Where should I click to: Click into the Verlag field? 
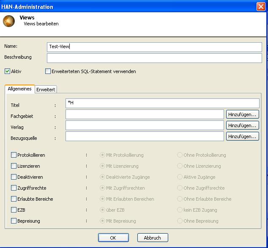tap(145, 125)
